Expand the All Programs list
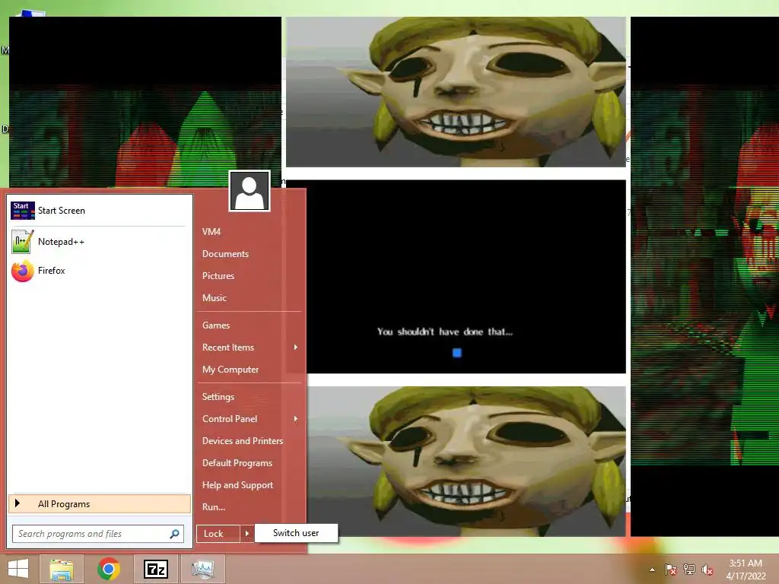This screenshot has width=779, height=584. (x=100, y=504)
